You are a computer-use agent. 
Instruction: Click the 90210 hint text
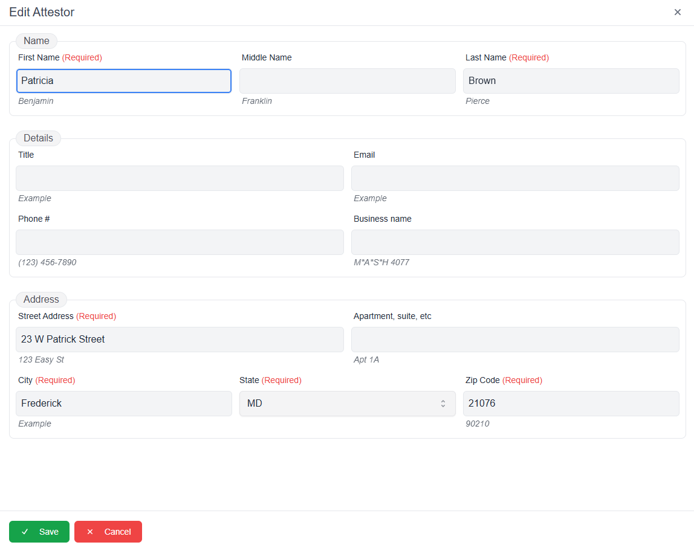click(478, 424)
